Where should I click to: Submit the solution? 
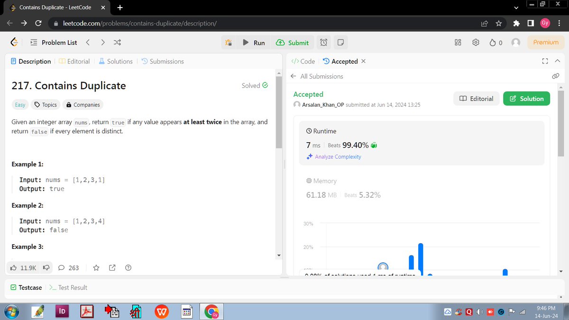coord(292,43)
